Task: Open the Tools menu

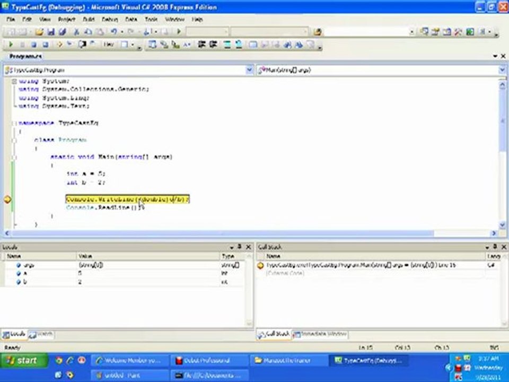Action: point(151,20)
